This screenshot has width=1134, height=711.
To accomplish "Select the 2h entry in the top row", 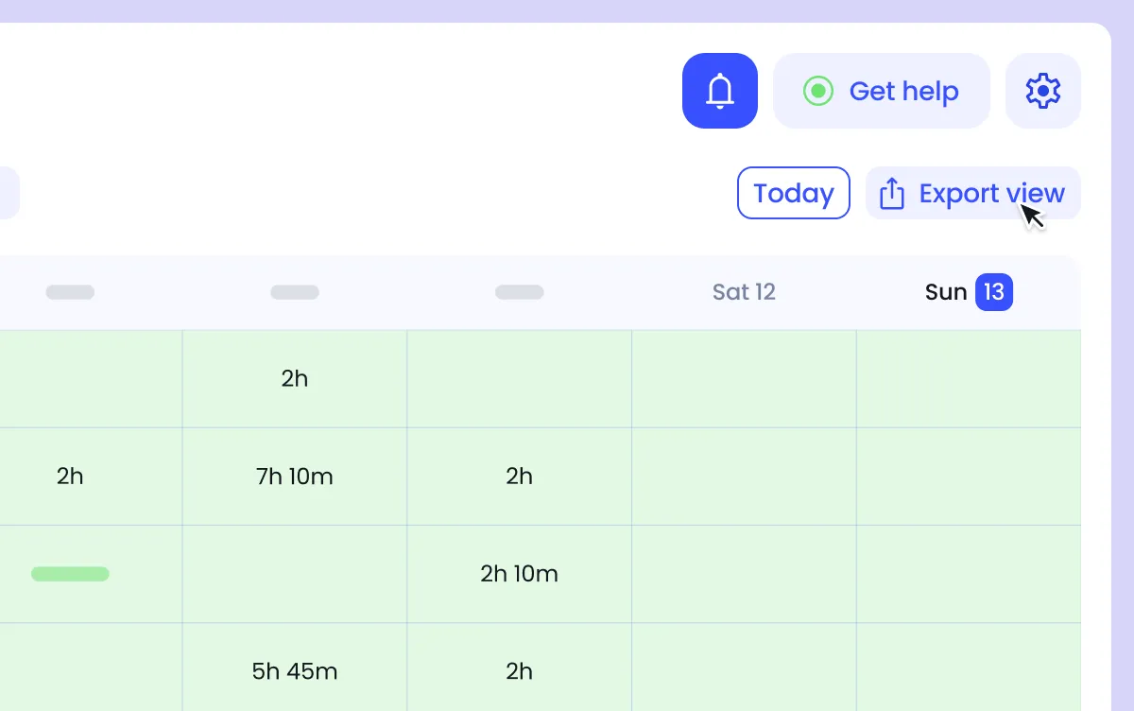I will [x=295, y=378].
